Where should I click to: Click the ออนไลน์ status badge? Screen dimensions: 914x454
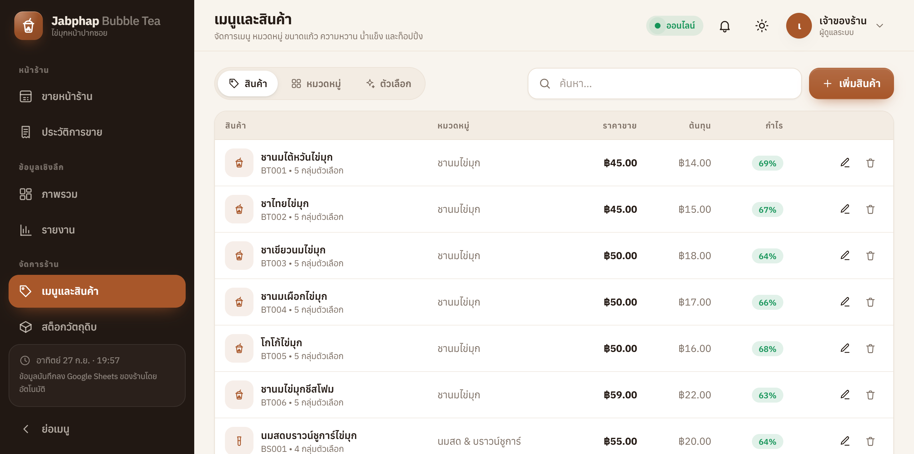click(x=674, y=26)
